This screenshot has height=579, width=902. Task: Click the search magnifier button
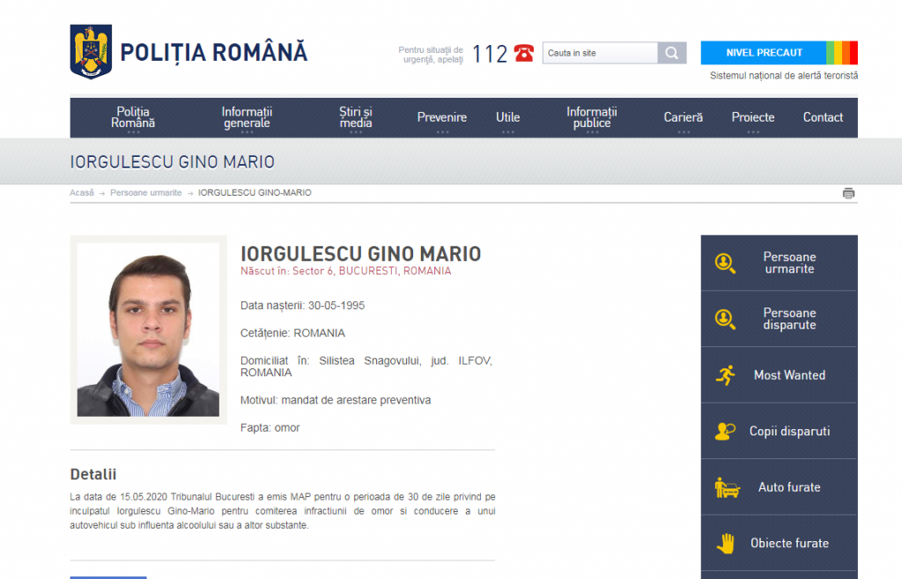(672, 53)
